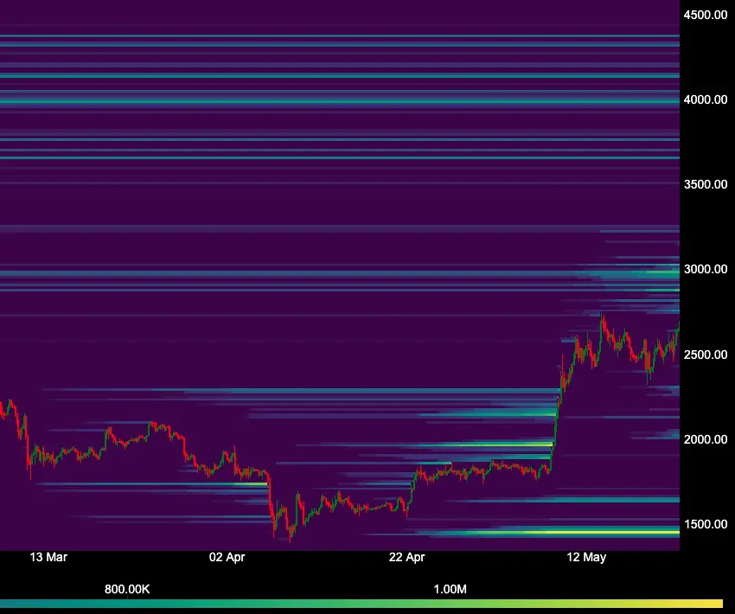The height and width of the screenshot is (614, 735).
Task: Select the 22 Apr date label
Action: click(x=407, y=557)
